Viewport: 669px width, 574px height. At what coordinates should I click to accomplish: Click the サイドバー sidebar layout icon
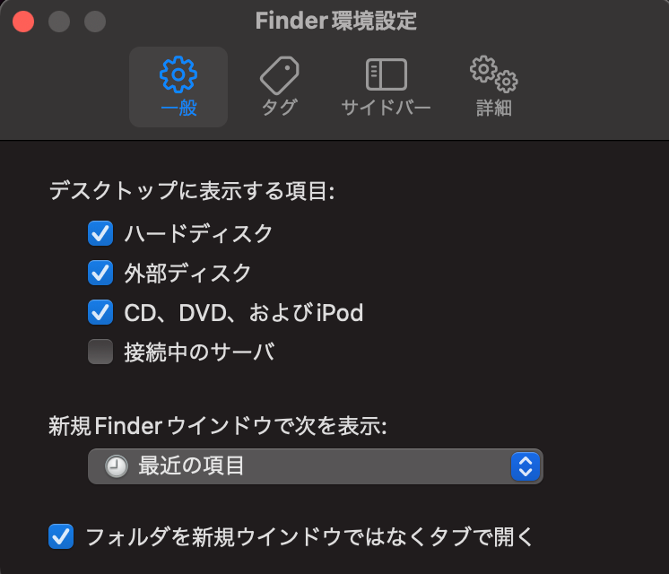[386, 74]
